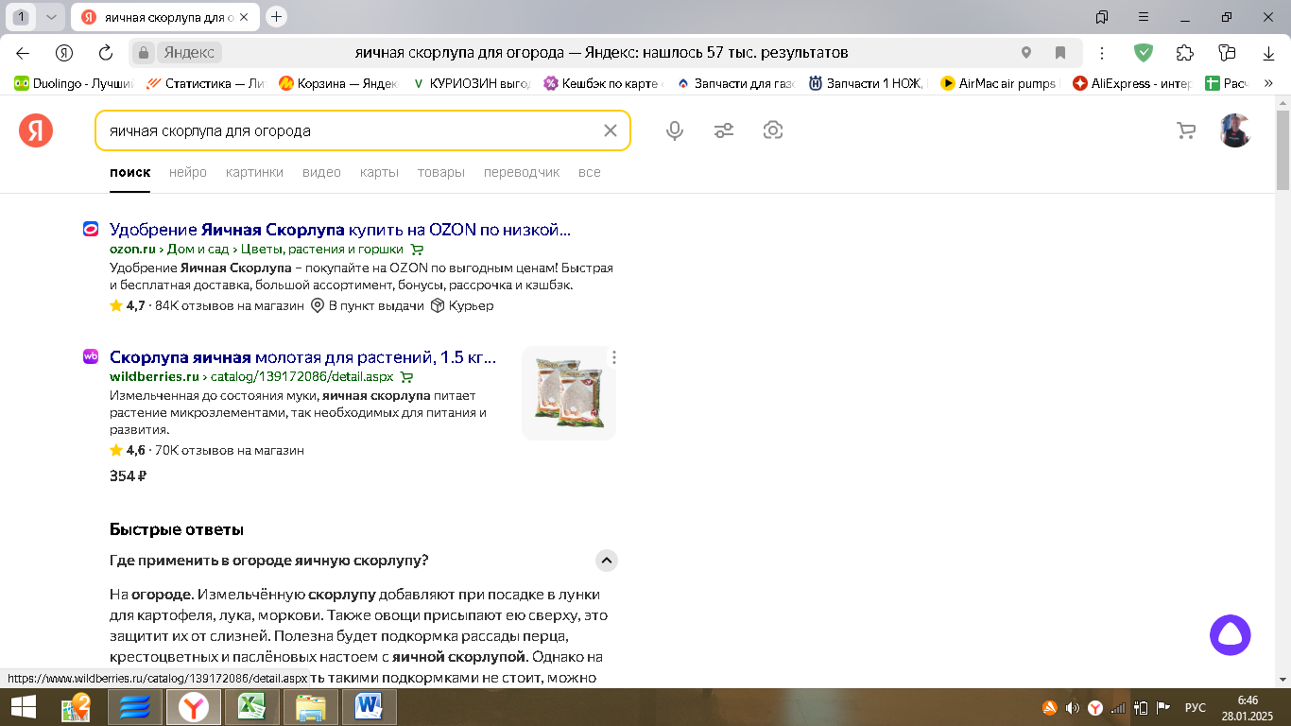Open the shopping cart icon

pos(1186,130)
